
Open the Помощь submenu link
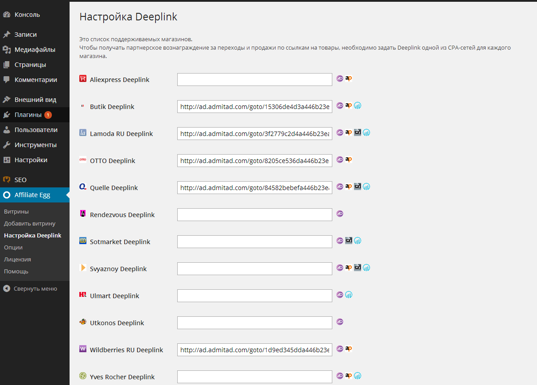pyautogui.click(x=16, y=272)
